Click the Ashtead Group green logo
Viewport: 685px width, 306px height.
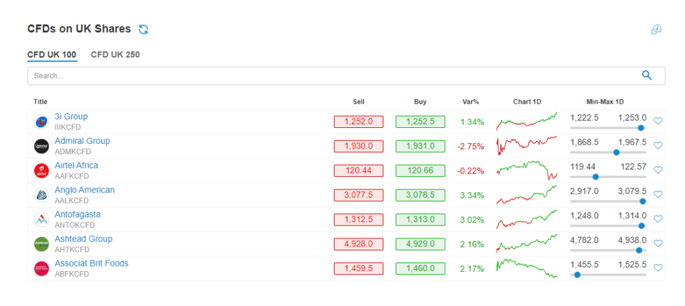click(x=41, y=244)
